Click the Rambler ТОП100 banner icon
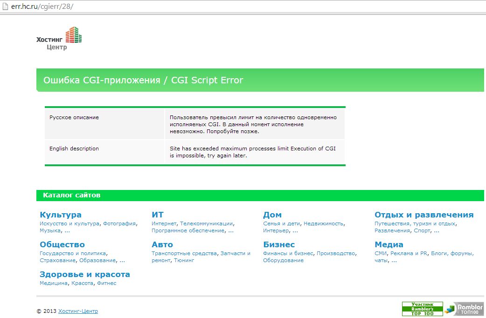The width and height of the screenshot is (486, 318). pyautogui.click(x=463, y=309)
